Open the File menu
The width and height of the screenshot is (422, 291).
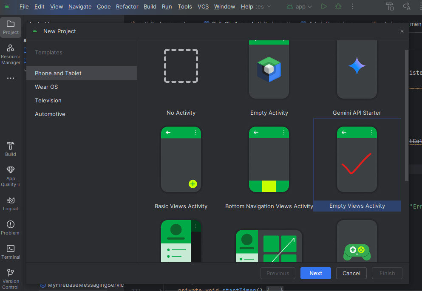click(23, 6)
